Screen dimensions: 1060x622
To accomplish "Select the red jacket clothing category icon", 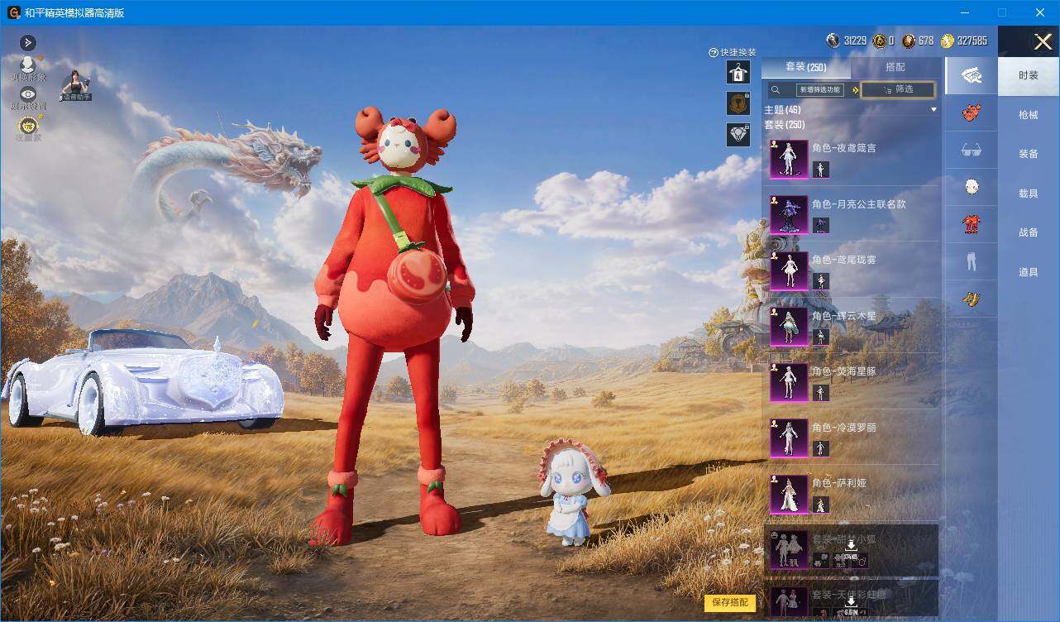I will 972,223.
